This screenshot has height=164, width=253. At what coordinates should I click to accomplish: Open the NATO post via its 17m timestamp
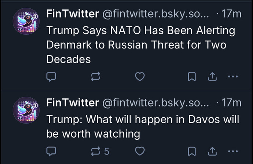tap(232, 14)
